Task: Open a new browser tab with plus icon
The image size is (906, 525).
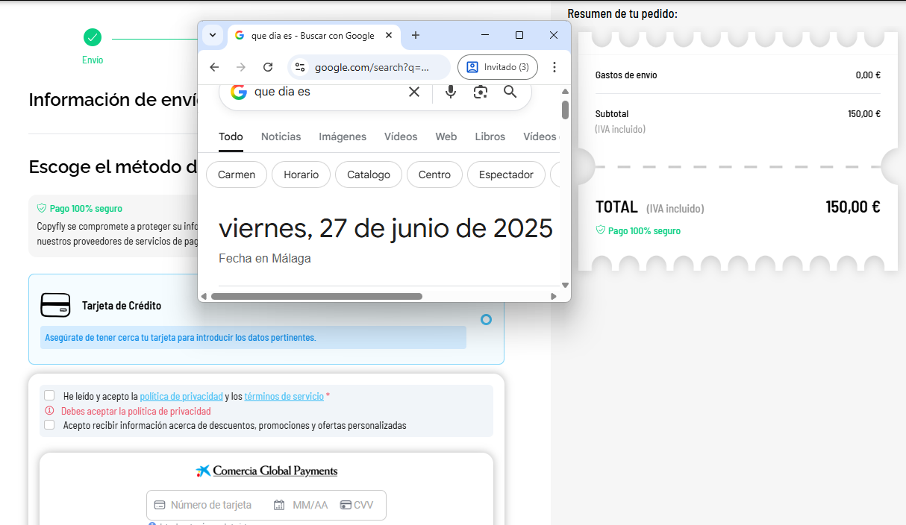Action: tap(416, 35)
